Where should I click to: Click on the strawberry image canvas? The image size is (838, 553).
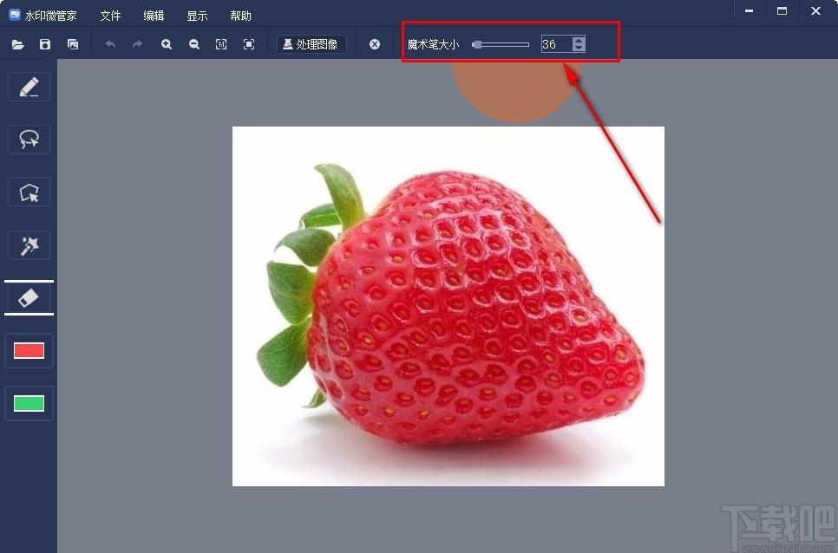[448, 306]
